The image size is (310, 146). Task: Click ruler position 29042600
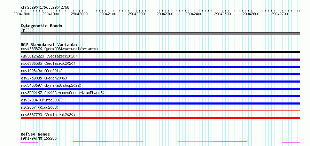click(x=251, y=14)
